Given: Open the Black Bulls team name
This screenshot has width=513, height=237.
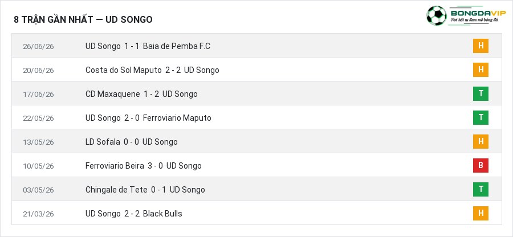Looking at the screenshot, I should (x=162, y=214).
